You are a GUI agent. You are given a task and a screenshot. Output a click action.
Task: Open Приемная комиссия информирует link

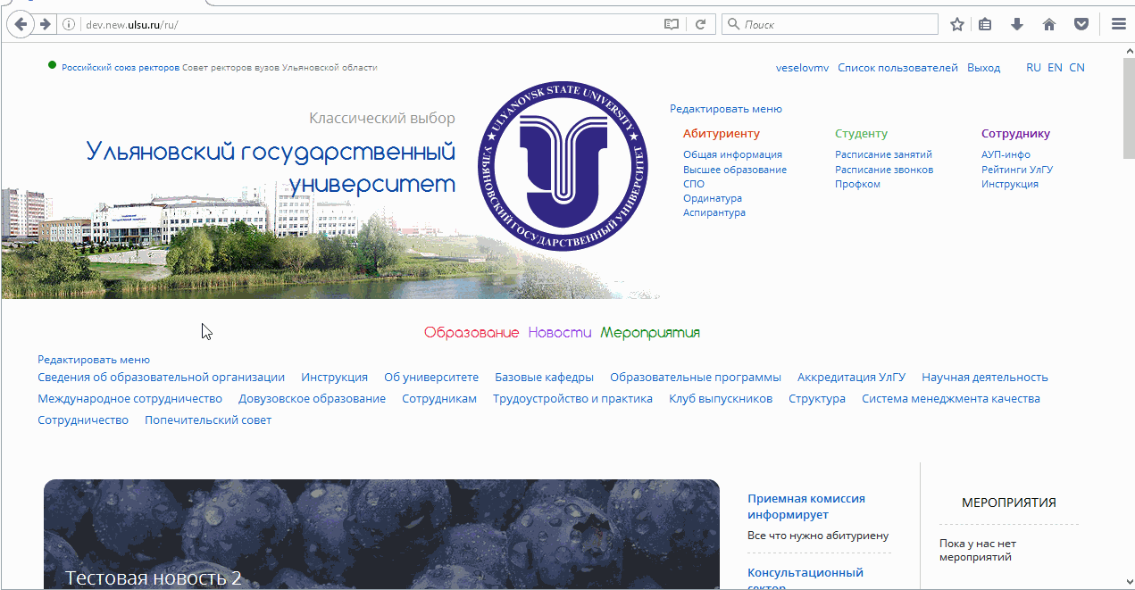806,507
